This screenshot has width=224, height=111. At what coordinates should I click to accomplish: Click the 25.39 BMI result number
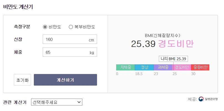coord(143,44)
